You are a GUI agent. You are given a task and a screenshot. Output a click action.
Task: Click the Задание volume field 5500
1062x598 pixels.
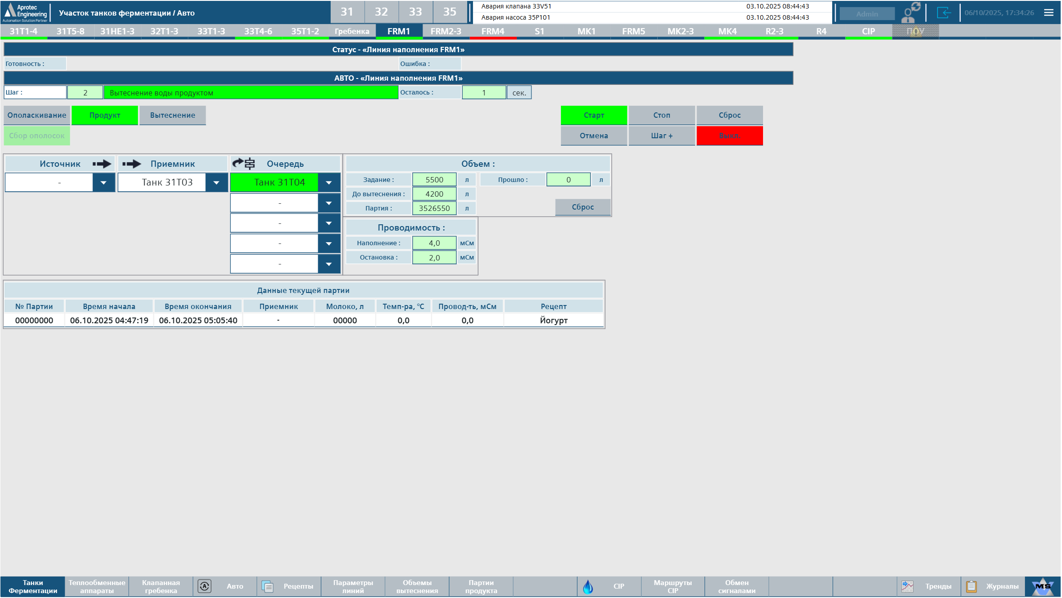click(x=434, y=180)
